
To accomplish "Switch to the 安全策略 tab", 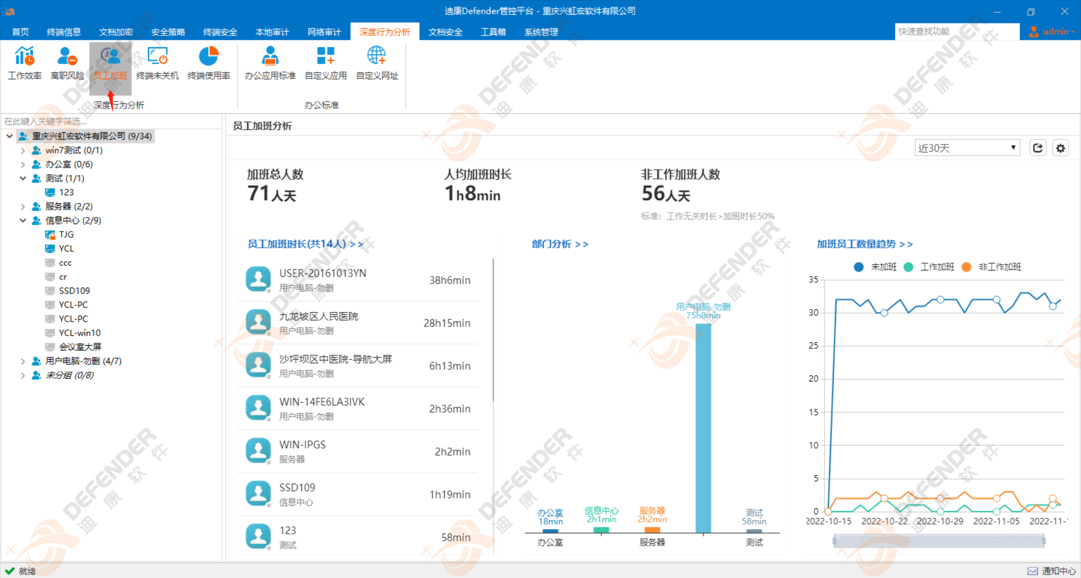I will tap(168, 32).
